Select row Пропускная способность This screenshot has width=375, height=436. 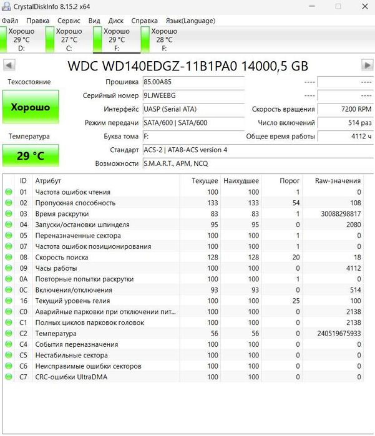point(183,203)
